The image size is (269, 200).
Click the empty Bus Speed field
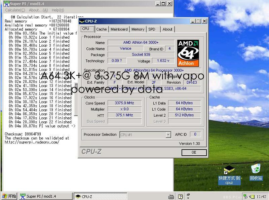click(124, 121)
